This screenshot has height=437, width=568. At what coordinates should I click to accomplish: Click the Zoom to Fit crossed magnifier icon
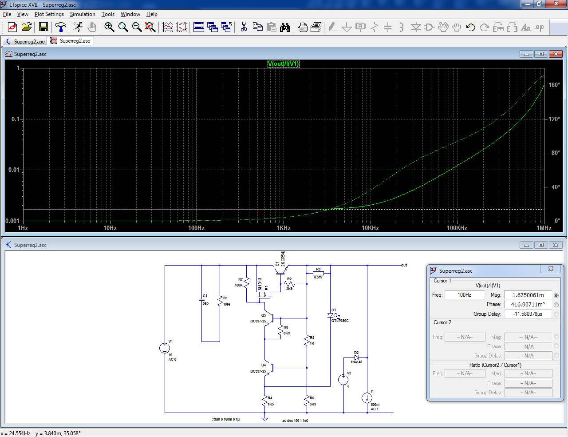tap(150, 28)
